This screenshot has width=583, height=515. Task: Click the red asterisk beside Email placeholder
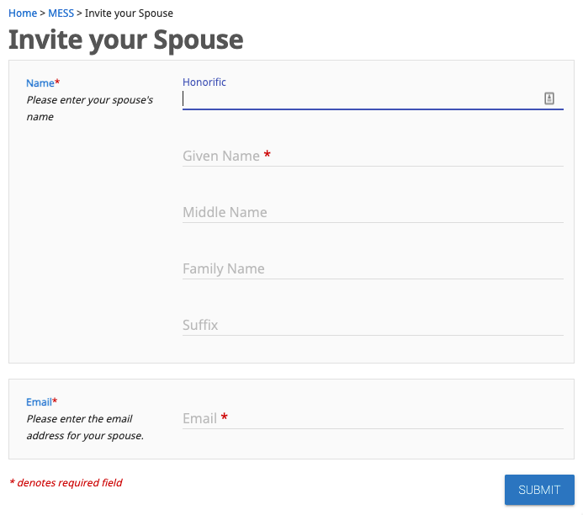[x=225, y=417]
